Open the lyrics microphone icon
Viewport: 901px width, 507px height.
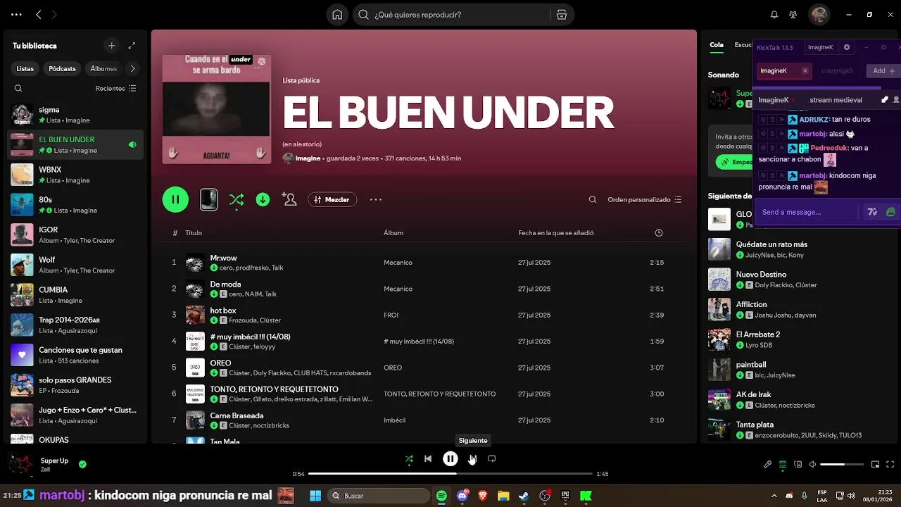(768, 465)
